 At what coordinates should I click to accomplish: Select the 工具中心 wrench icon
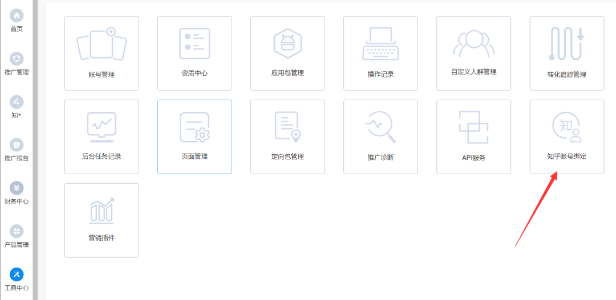pos(17,274)
